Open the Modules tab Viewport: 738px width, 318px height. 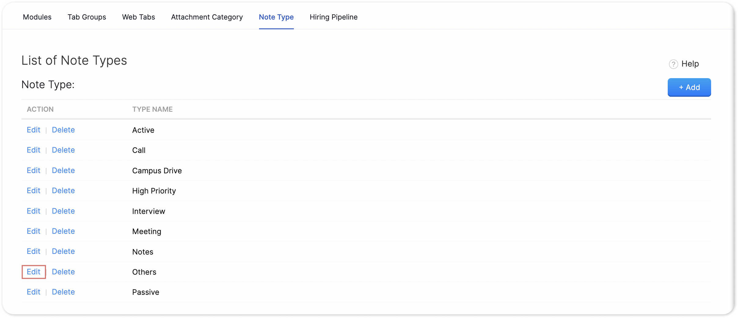tap(37, 17)
